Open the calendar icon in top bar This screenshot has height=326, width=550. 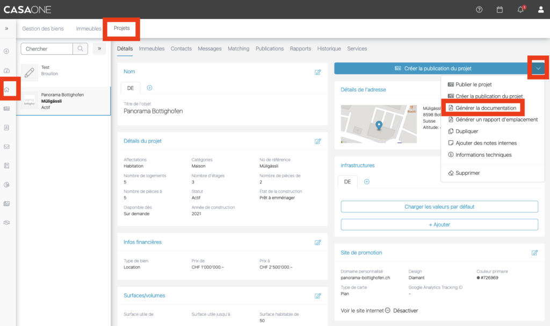coord(500,10)
